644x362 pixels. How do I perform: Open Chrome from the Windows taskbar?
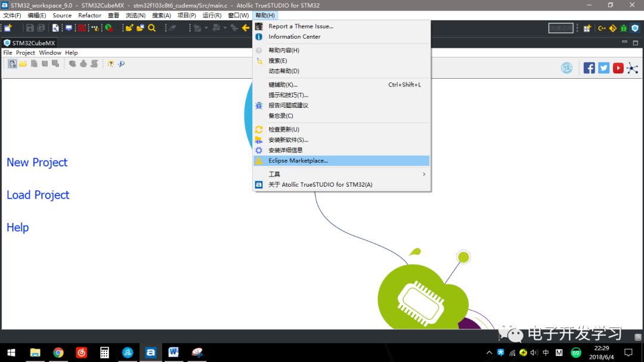coord(58,352)
